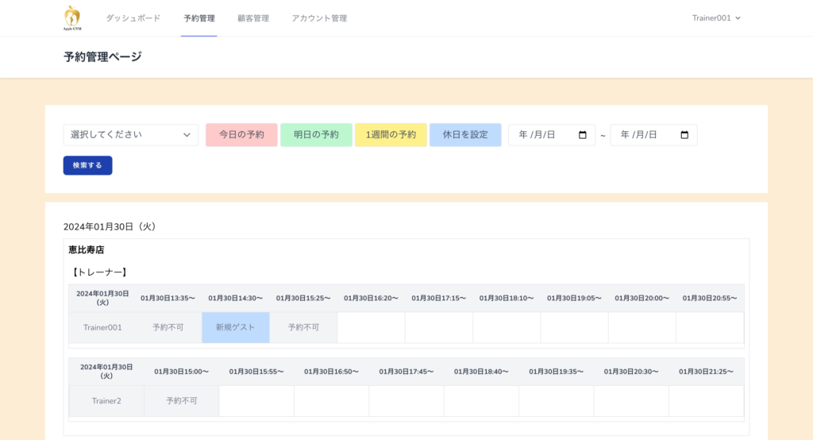Image resolution: width=813 pixels, height=440 pixels.
Task: Show 今日の予約 bookings
Action: coord(241,135)
